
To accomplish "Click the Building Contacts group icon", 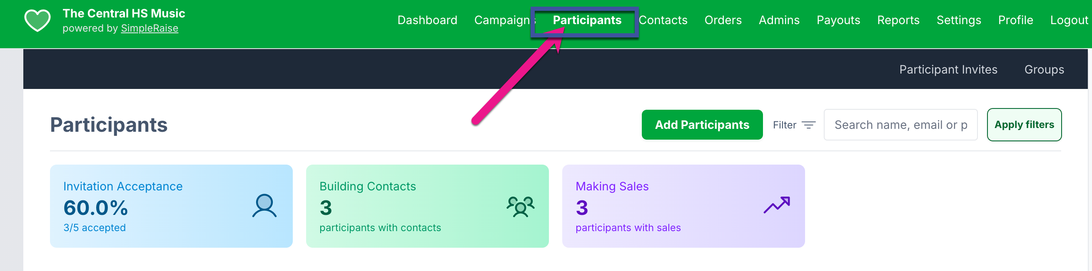I will pyautogui.click(x=520, y=206).
